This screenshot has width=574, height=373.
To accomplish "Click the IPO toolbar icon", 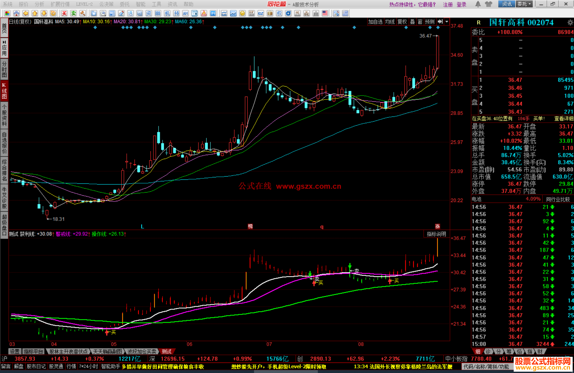I will [x=213, y=13].
